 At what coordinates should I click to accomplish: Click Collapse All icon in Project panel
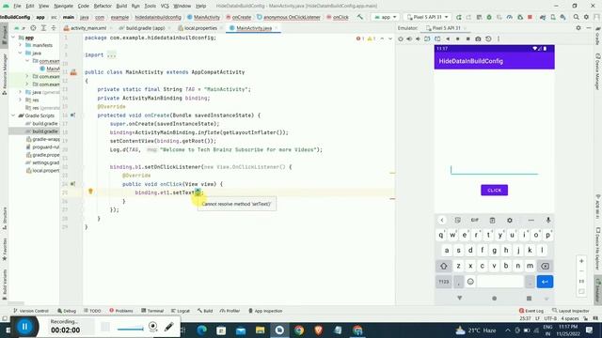54,28
